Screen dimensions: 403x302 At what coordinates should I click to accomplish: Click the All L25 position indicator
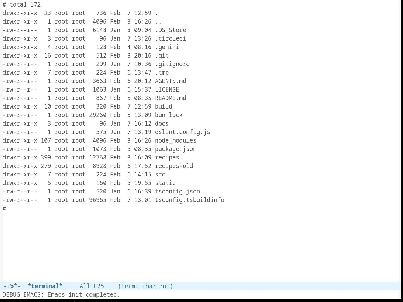[x=92, y=286]
